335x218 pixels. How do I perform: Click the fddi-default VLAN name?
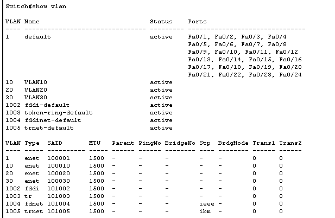pos(47,105)
